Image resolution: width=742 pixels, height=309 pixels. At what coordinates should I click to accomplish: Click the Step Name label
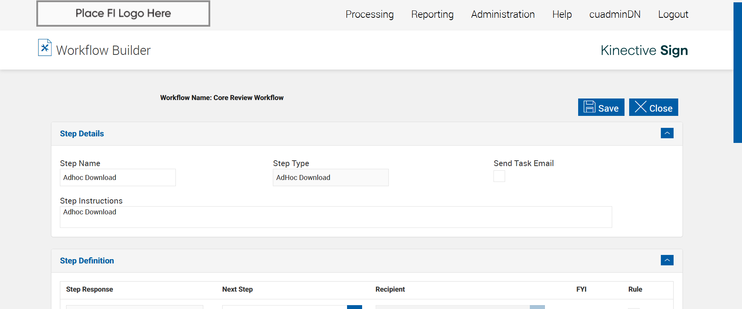point(80,163)
